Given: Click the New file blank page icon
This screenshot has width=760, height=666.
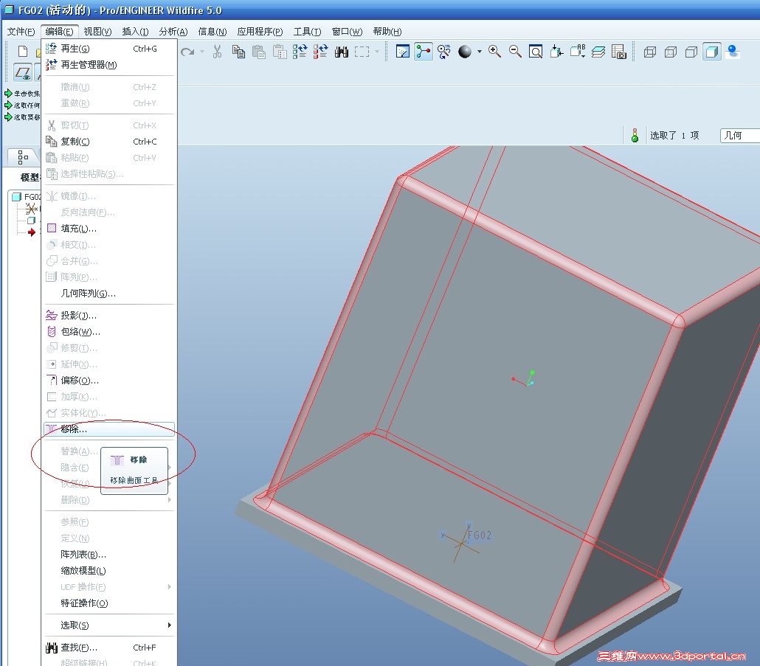Looking at the screenshot, I should 23,51.
